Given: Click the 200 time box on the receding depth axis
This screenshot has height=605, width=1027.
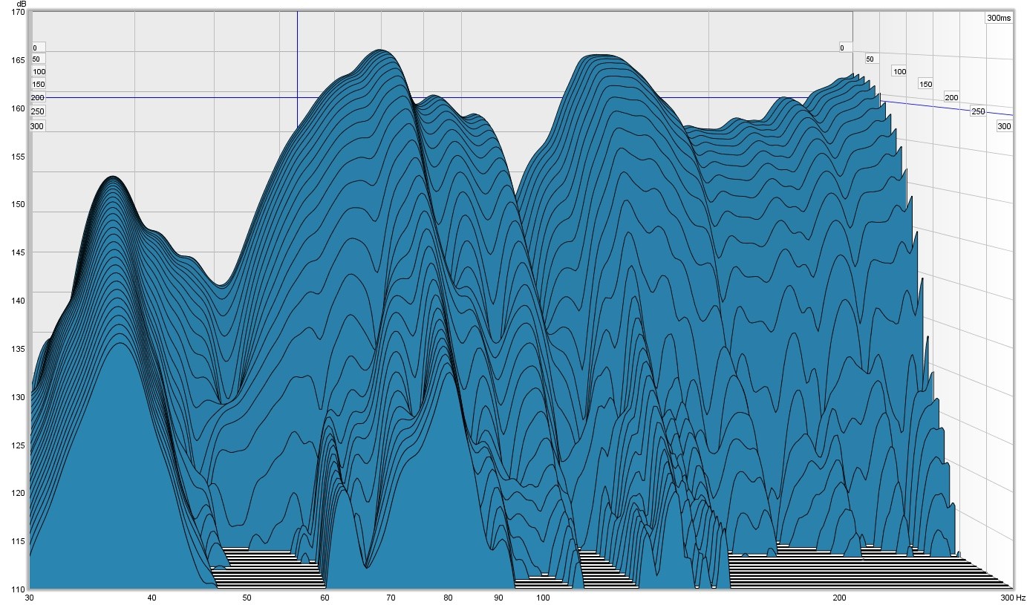Looking at the screenshot, I should point(951,97).
